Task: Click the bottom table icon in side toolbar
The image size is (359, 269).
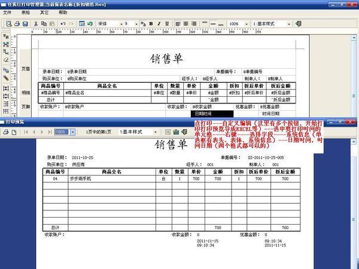Action: [6, 111]
